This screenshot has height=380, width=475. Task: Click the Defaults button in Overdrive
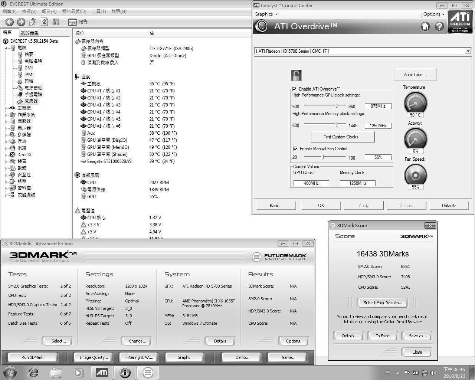coord(449,206)
